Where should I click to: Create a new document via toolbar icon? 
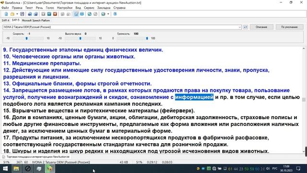[x=6, y=14]
